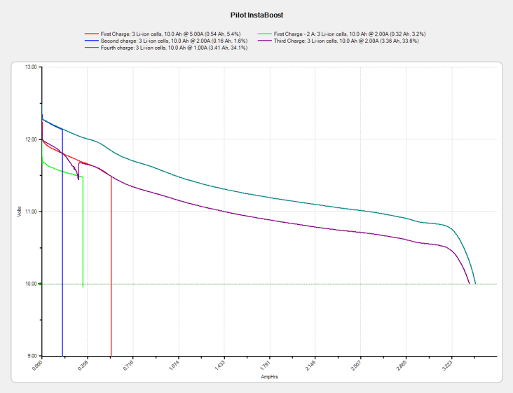This screenshot has width=513, height=393.
Task: Click the purple Third Charge legend line
Action: 265,41
